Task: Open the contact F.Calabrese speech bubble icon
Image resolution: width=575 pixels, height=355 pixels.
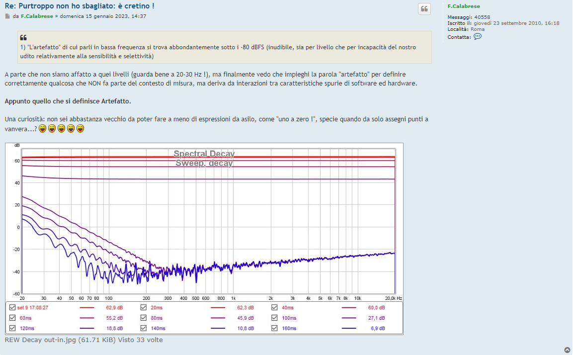Action: pos(478,37)
